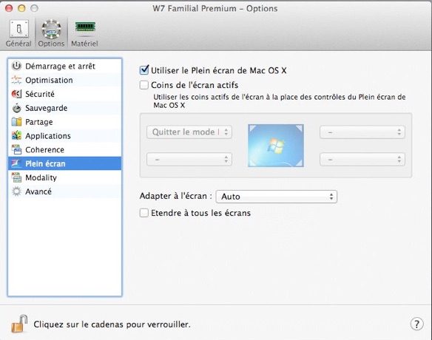Select Coherence in the sidebar list
432x340 pixels.
point(65,149)
